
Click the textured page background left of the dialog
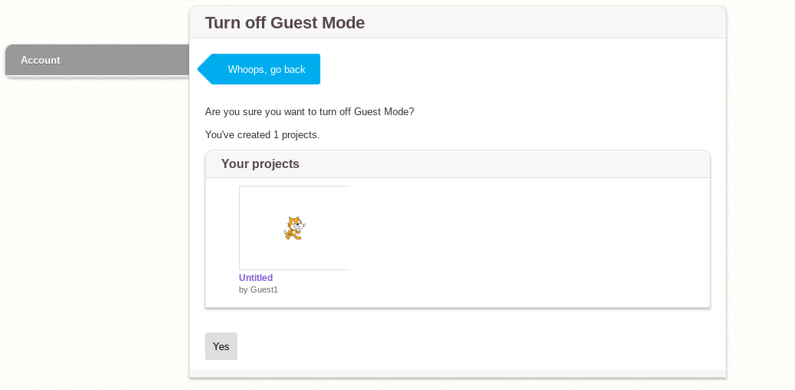(92, 230)
